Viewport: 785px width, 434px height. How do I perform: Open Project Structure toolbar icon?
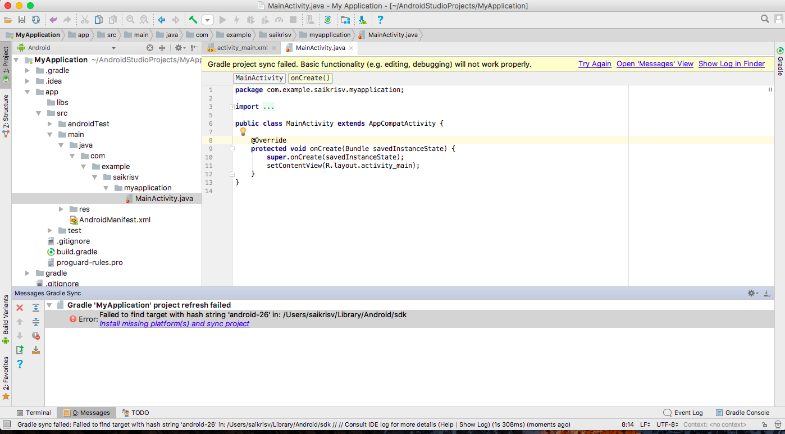pyautogui.click(x=345, y=20)
